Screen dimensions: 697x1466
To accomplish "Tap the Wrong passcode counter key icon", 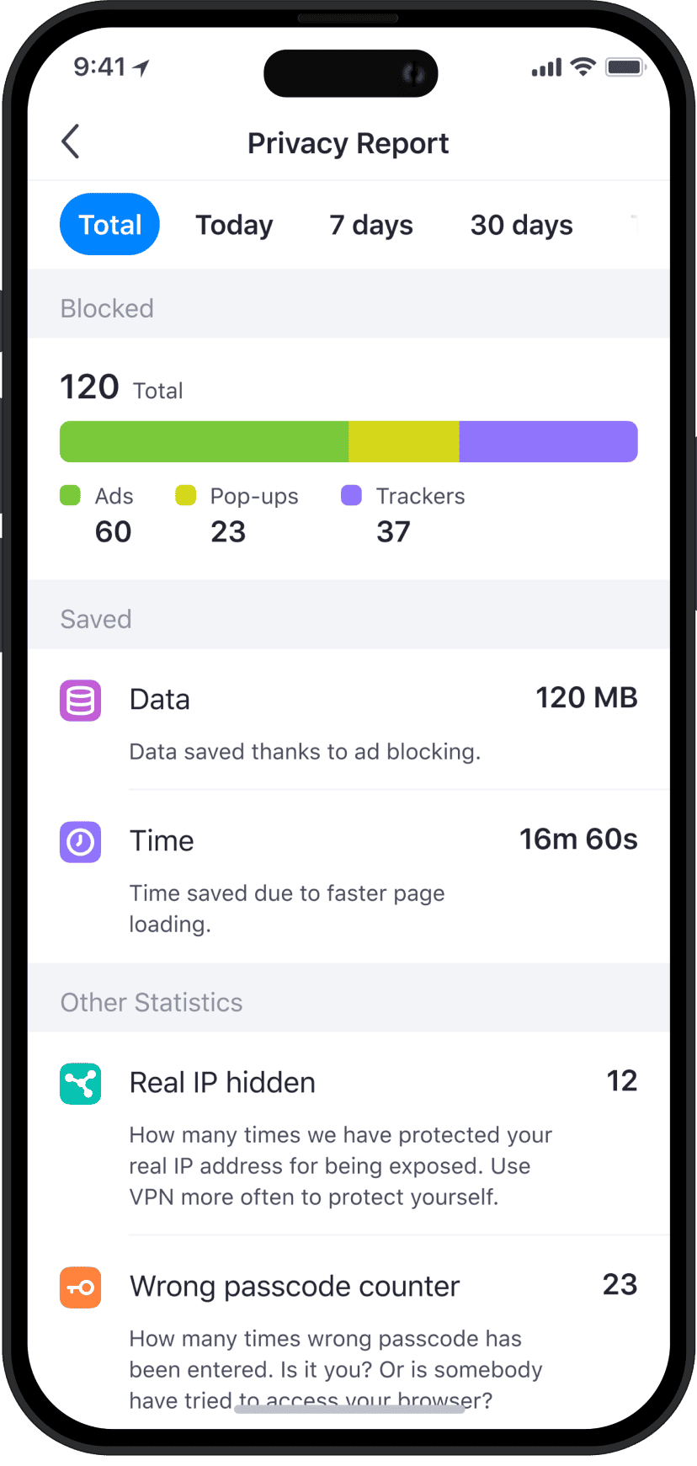I will tap(80, 1287).
